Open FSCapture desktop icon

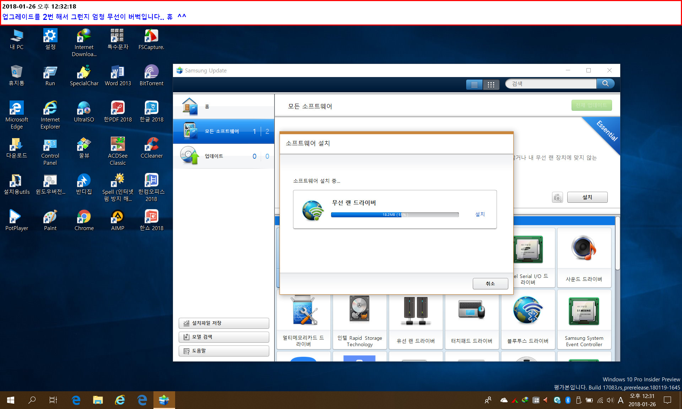(x=151, y=39)
